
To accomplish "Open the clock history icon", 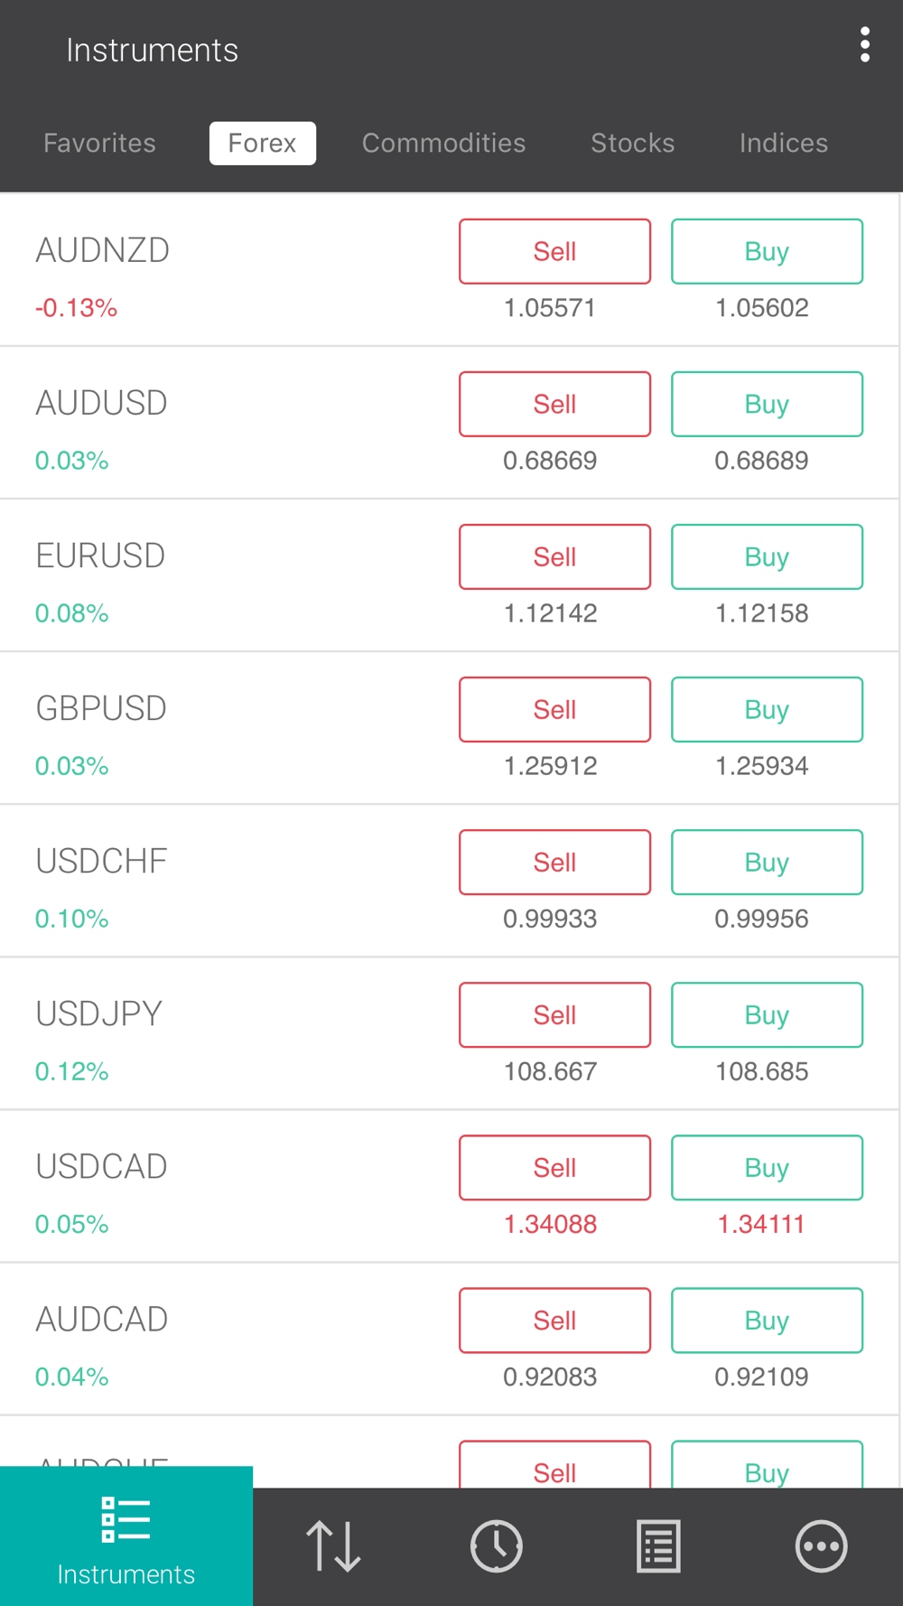I will tap(496, 1546).
